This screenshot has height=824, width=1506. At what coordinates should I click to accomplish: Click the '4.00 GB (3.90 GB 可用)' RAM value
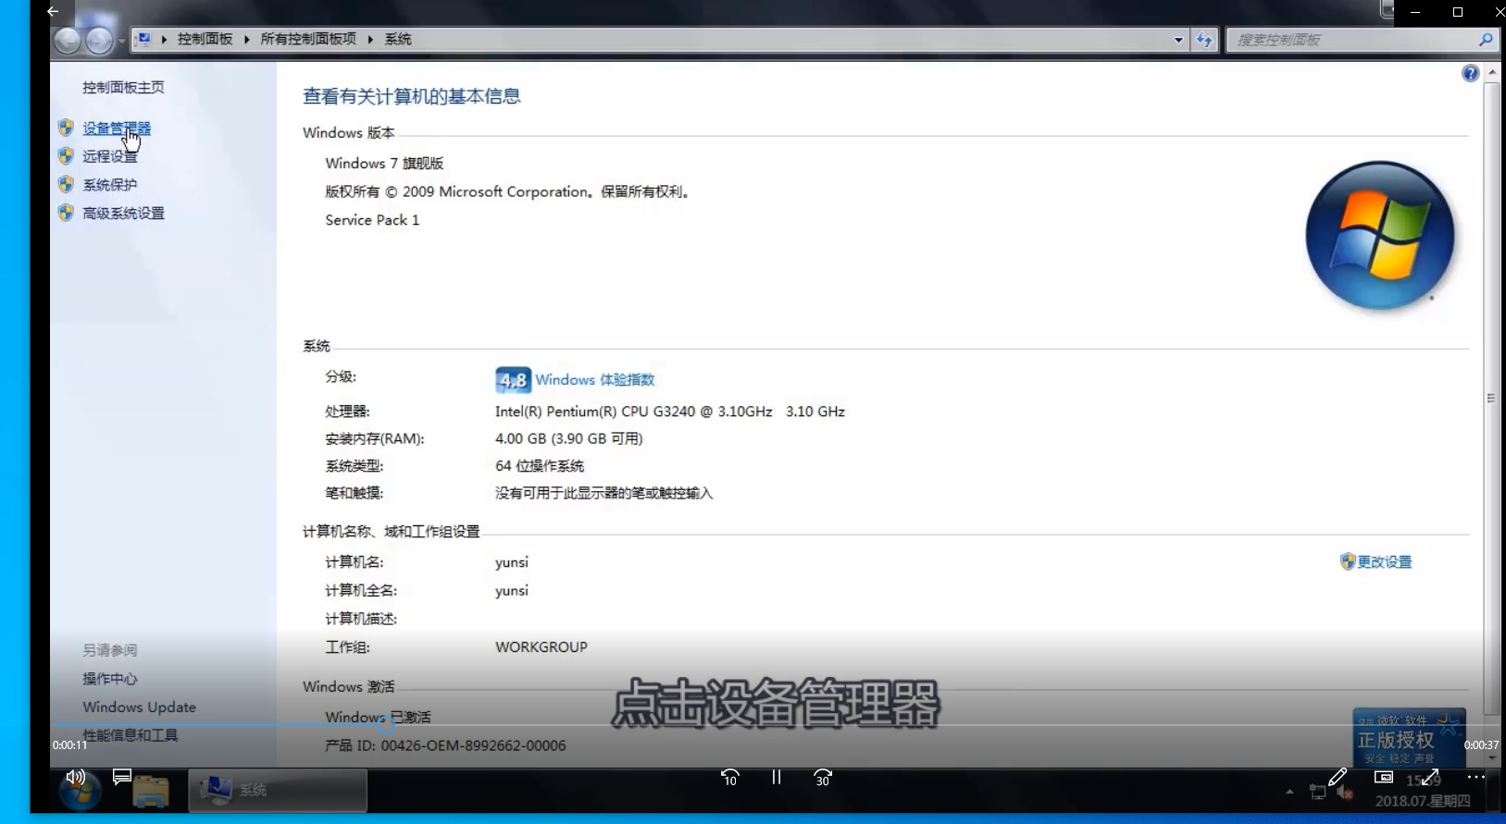pyautogui.click(x=569, y=438)
